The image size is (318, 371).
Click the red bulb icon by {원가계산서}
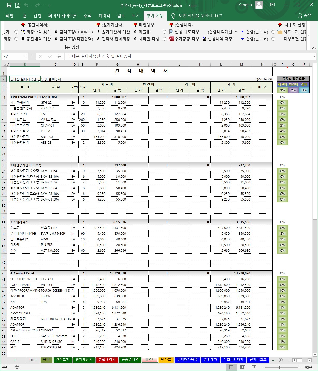pos(98,25)
